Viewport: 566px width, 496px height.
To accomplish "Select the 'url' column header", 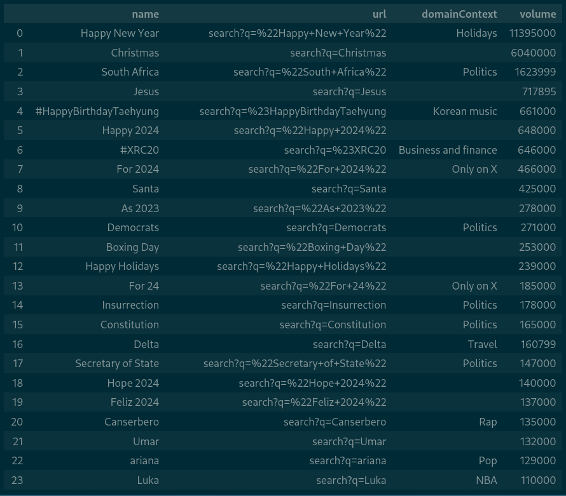I will 379,14.
